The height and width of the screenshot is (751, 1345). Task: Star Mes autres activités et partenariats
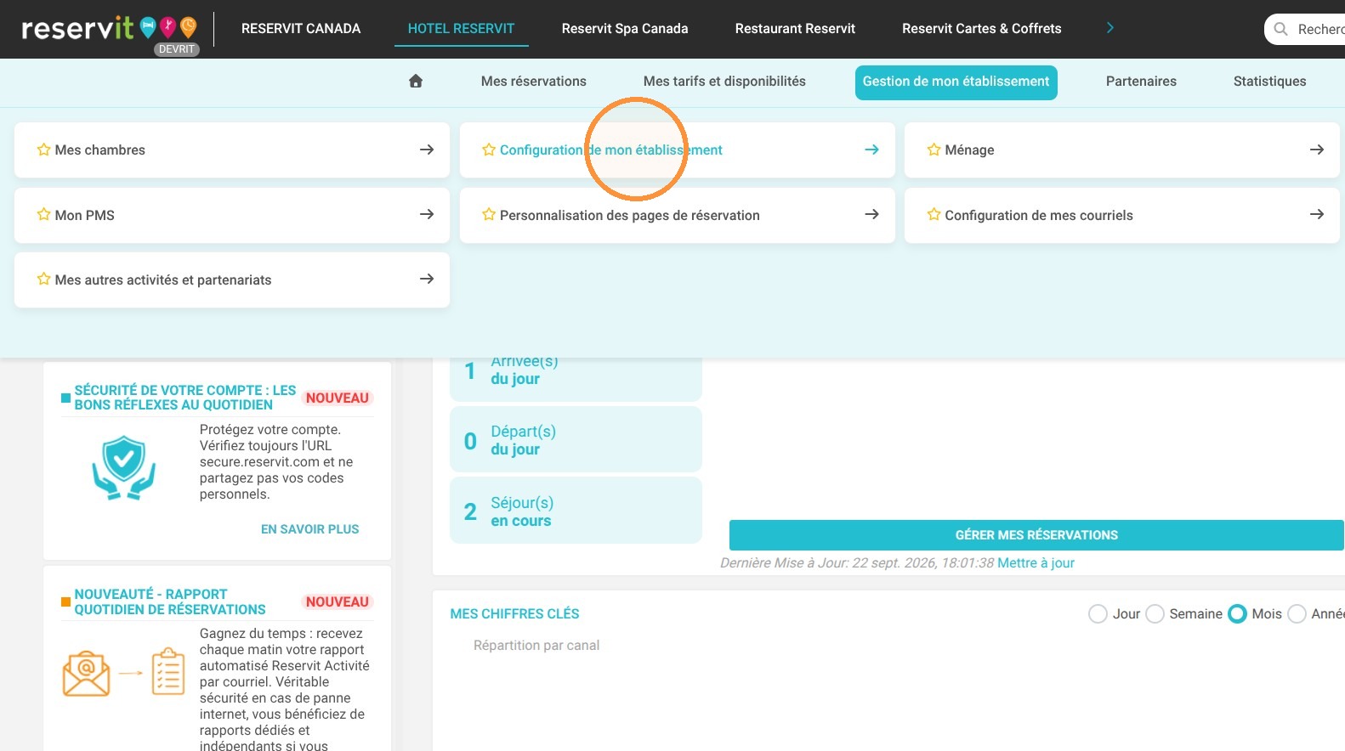coord(43,279)
